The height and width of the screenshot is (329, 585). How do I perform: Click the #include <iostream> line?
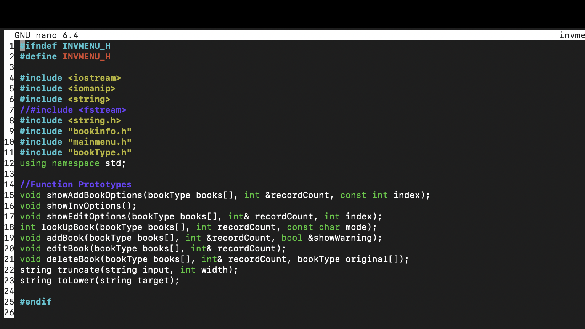pos(70,78)
